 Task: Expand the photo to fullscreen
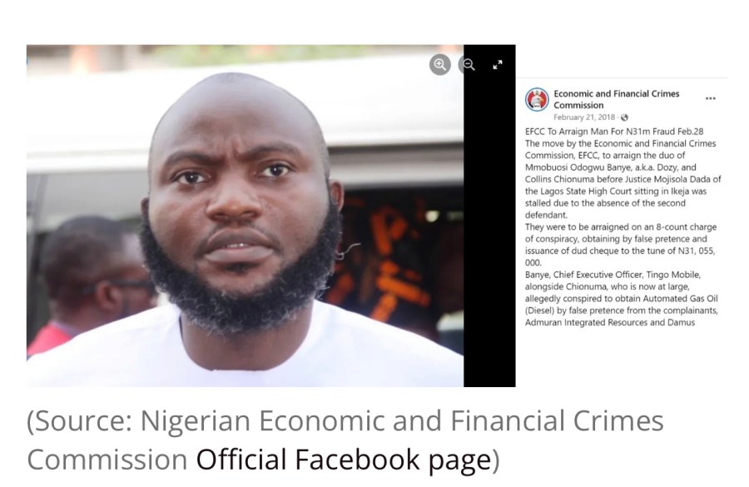pos(498,65)
